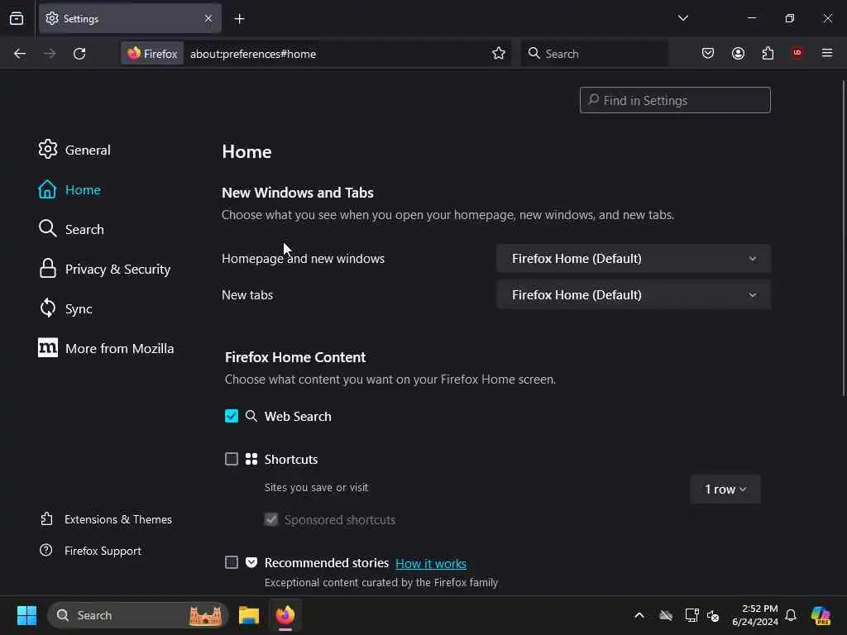Viewport: 847px width, 635px height.
Task: Click the Windows taskbar Search box
Action: (138, 615)
